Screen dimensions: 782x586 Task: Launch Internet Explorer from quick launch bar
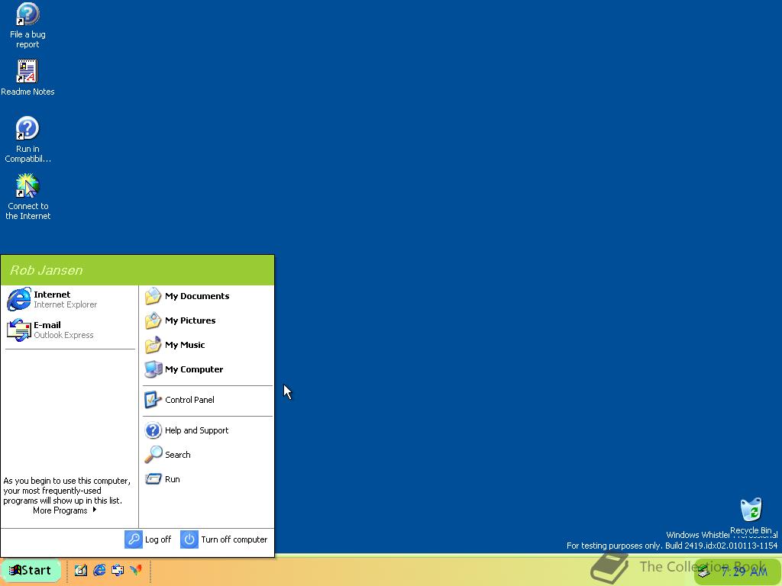pyautogui.click(x=99, y=570)
